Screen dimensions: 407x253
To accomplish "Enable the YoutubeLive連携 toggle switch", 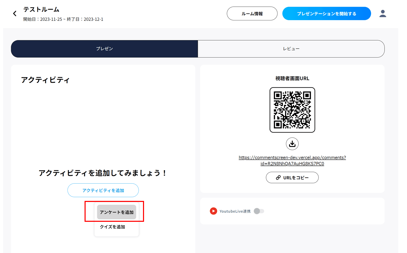I will click(x=259, y=211).
